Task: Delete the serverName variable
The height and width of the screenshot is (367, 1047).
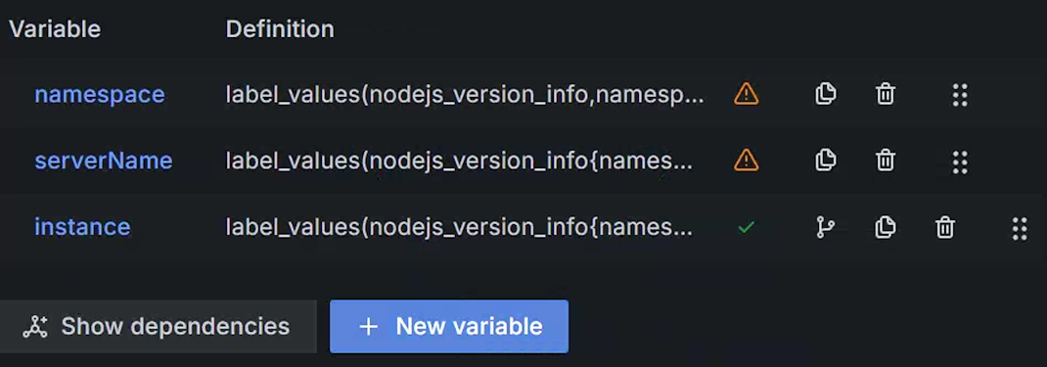Action: coord(886,161)
